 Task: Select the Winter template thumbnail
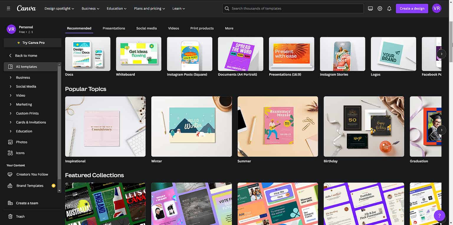(191, 127)
